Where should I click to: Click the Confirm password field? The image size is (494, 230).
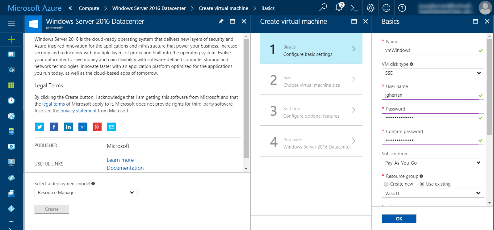tap(433, 140)
